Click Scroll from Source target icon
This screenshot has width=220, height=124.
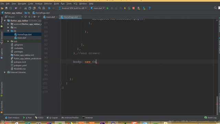(25, 17)
